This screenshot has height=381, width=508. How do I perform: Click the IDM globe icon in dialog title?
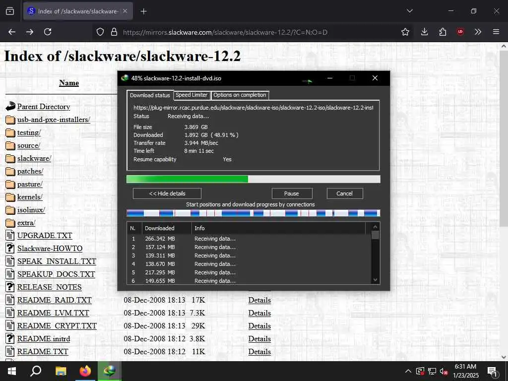[125, 78]
